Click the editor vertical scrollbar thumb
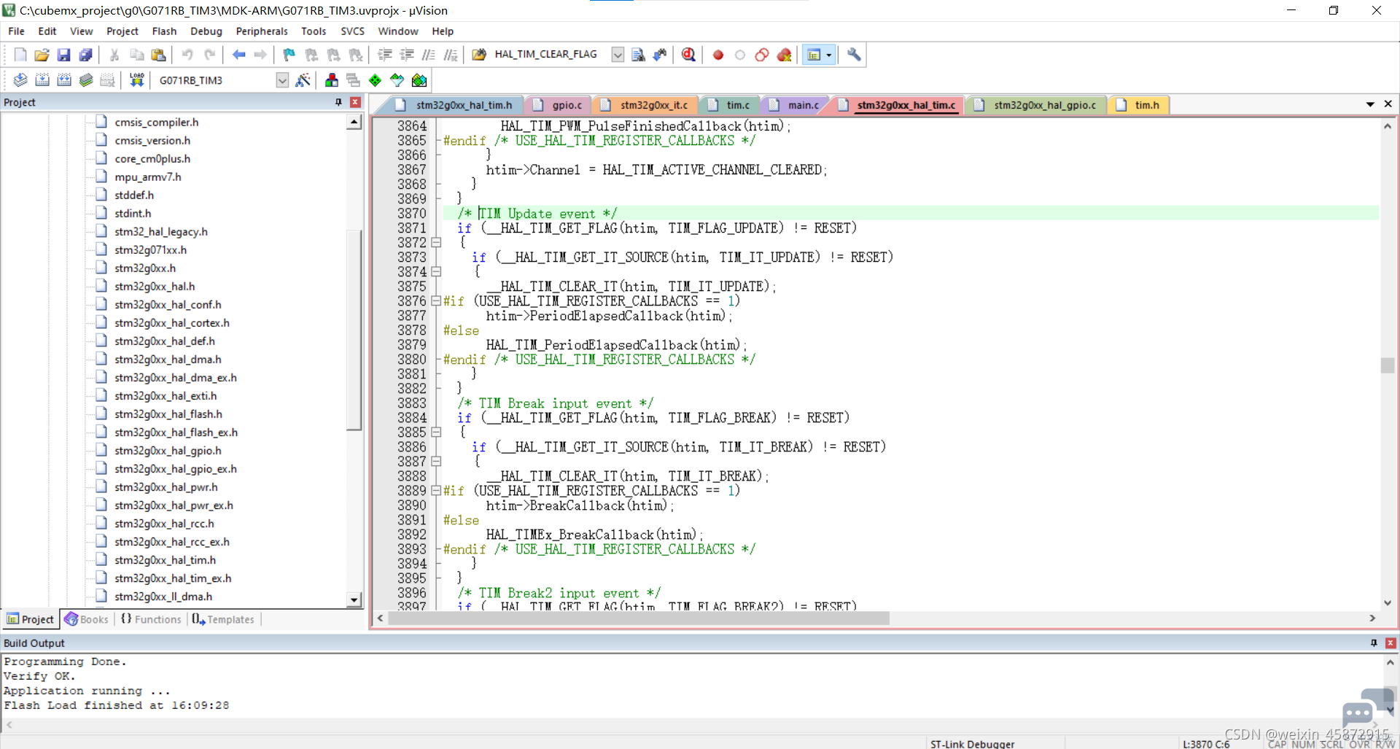Image resolution: width=1400 pixels, height=749 pixels. (1388, 365)
